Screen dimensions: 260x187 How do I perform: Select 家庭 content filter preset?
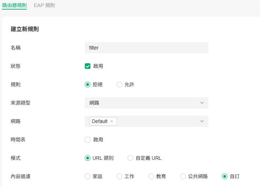pyautogui.click(x=88, y=176)
